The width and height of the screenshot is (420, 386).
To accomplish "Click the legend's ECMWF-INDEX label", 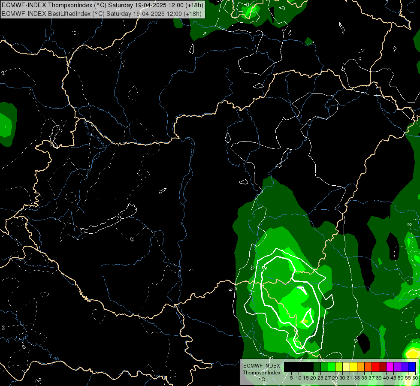I will 261,366.
